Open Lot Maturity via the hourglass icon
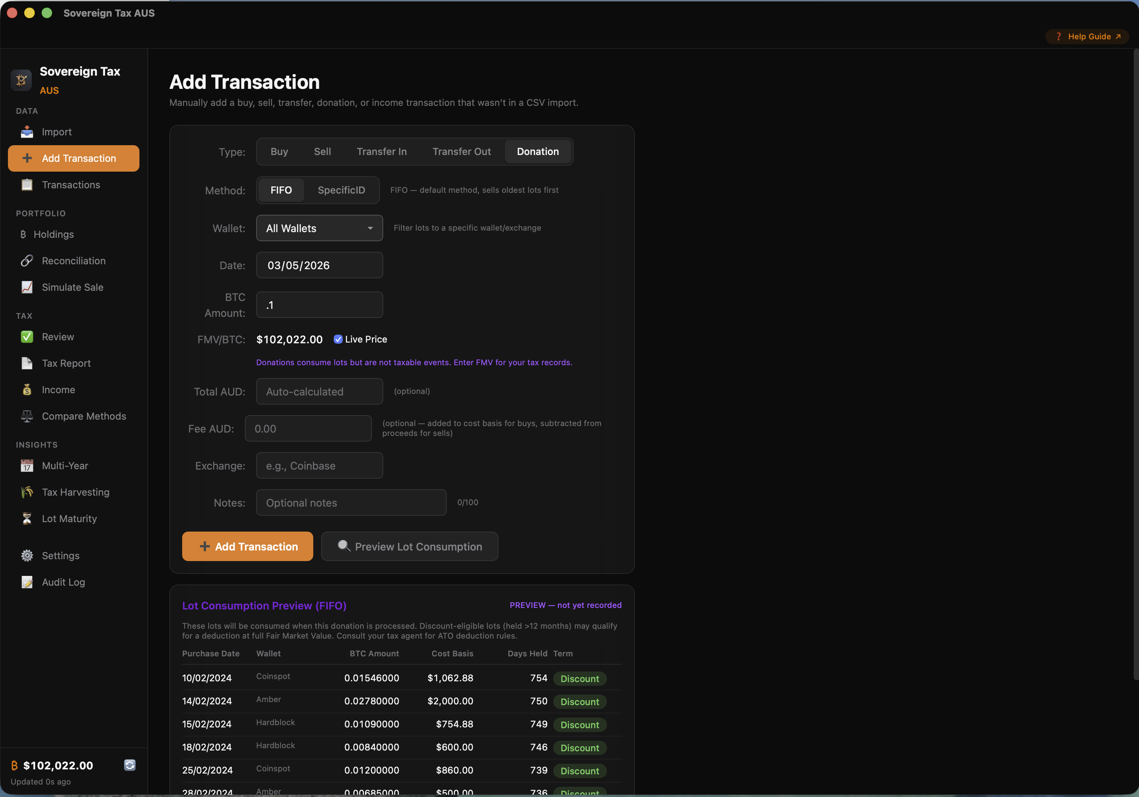Image resolution: width=1139 pixels, height=797 pixels. click(x=27, y=519)
